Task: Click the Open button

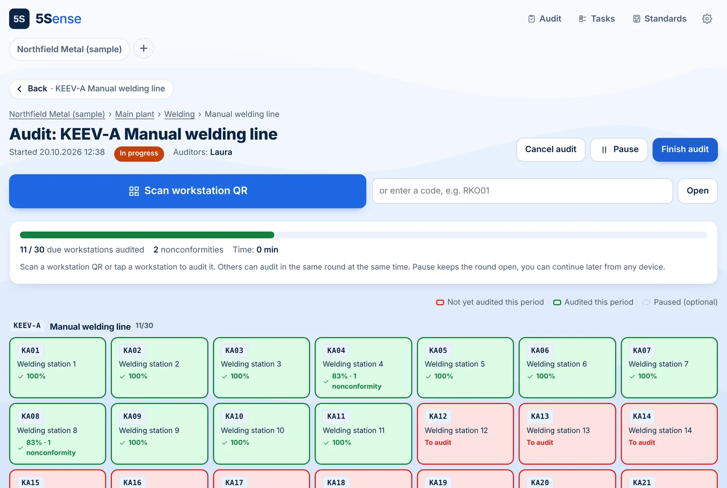Action: pos(697,191)
